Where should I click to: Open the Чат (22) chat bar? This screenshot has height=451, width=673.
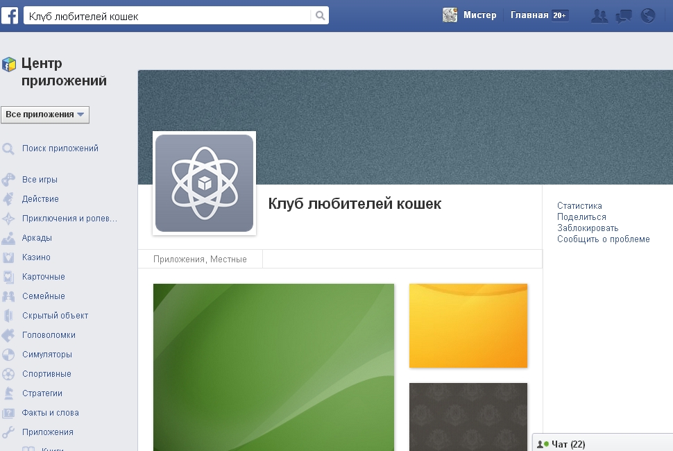603,443
